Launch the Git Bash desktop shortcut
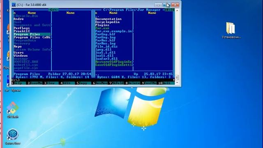Viewport: 263px width, 148px height. [13, 110]
